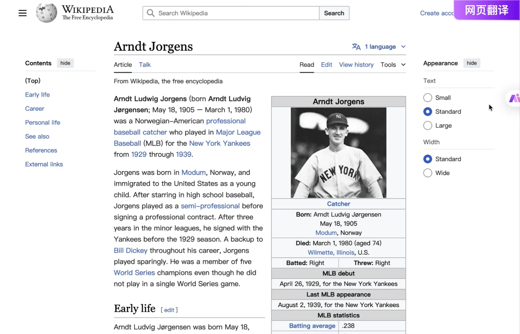This screenshot has width=520, height=334.
Task: Hide the Contents sidebar
Action: click(65, 63)
